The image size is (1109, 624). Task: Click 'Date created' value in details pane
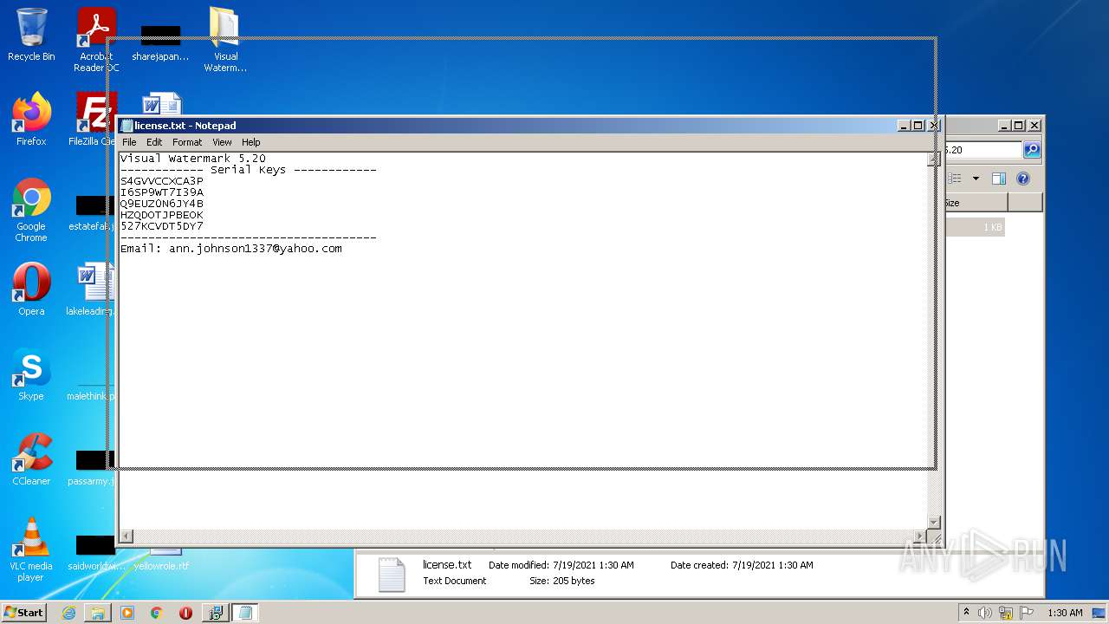point(773,565)
